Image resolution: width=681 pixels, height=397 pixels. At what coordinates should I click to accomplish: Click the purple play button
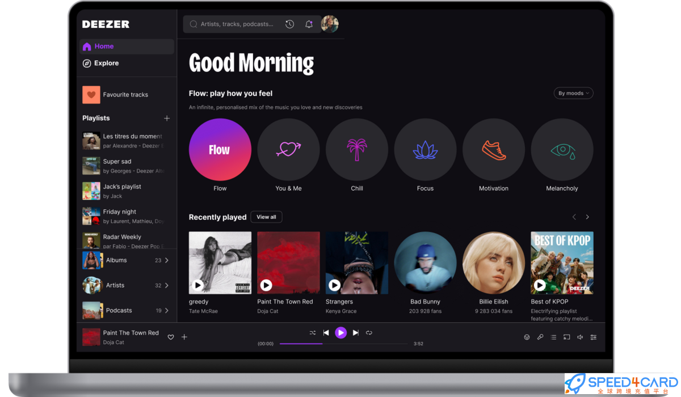(x=340, y=333)
